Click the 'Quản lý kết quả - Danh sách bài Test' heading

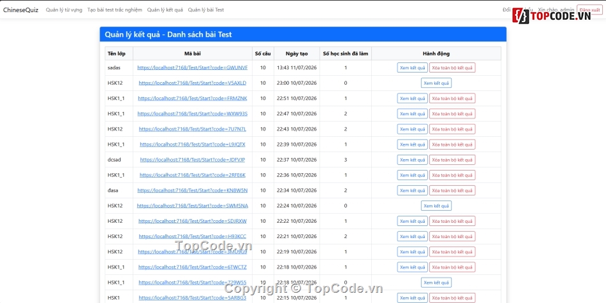168,34
